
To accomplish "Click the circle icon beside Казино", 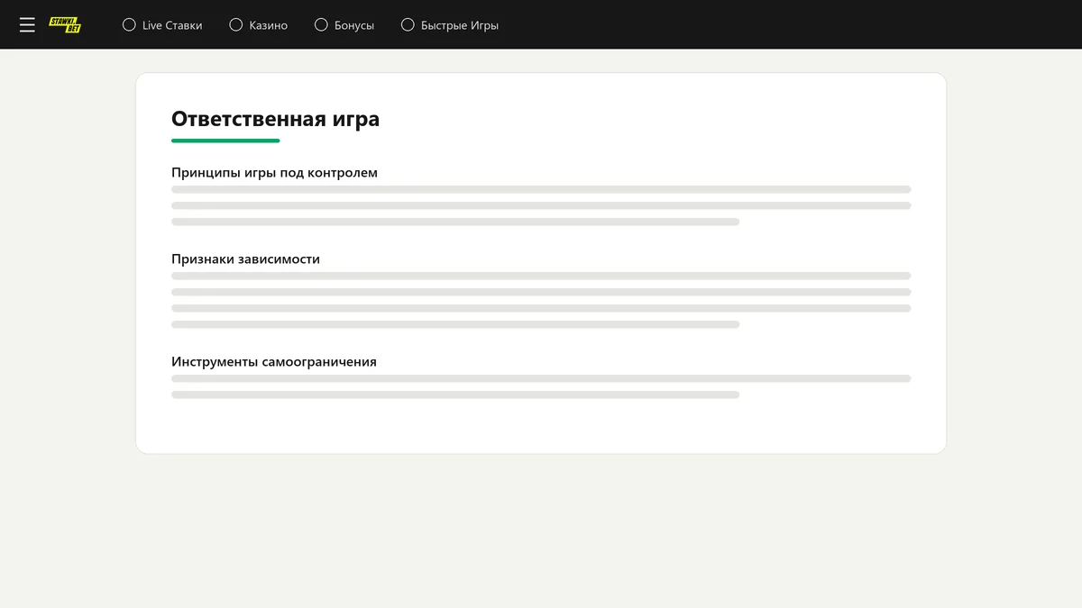I will point(236,25).
